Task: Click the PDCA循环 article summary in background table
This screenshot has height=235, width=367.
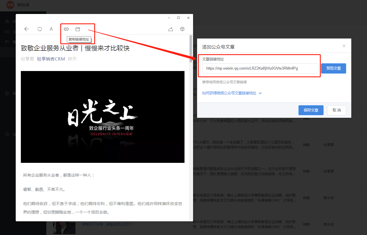Action: [x=244, y=145]
